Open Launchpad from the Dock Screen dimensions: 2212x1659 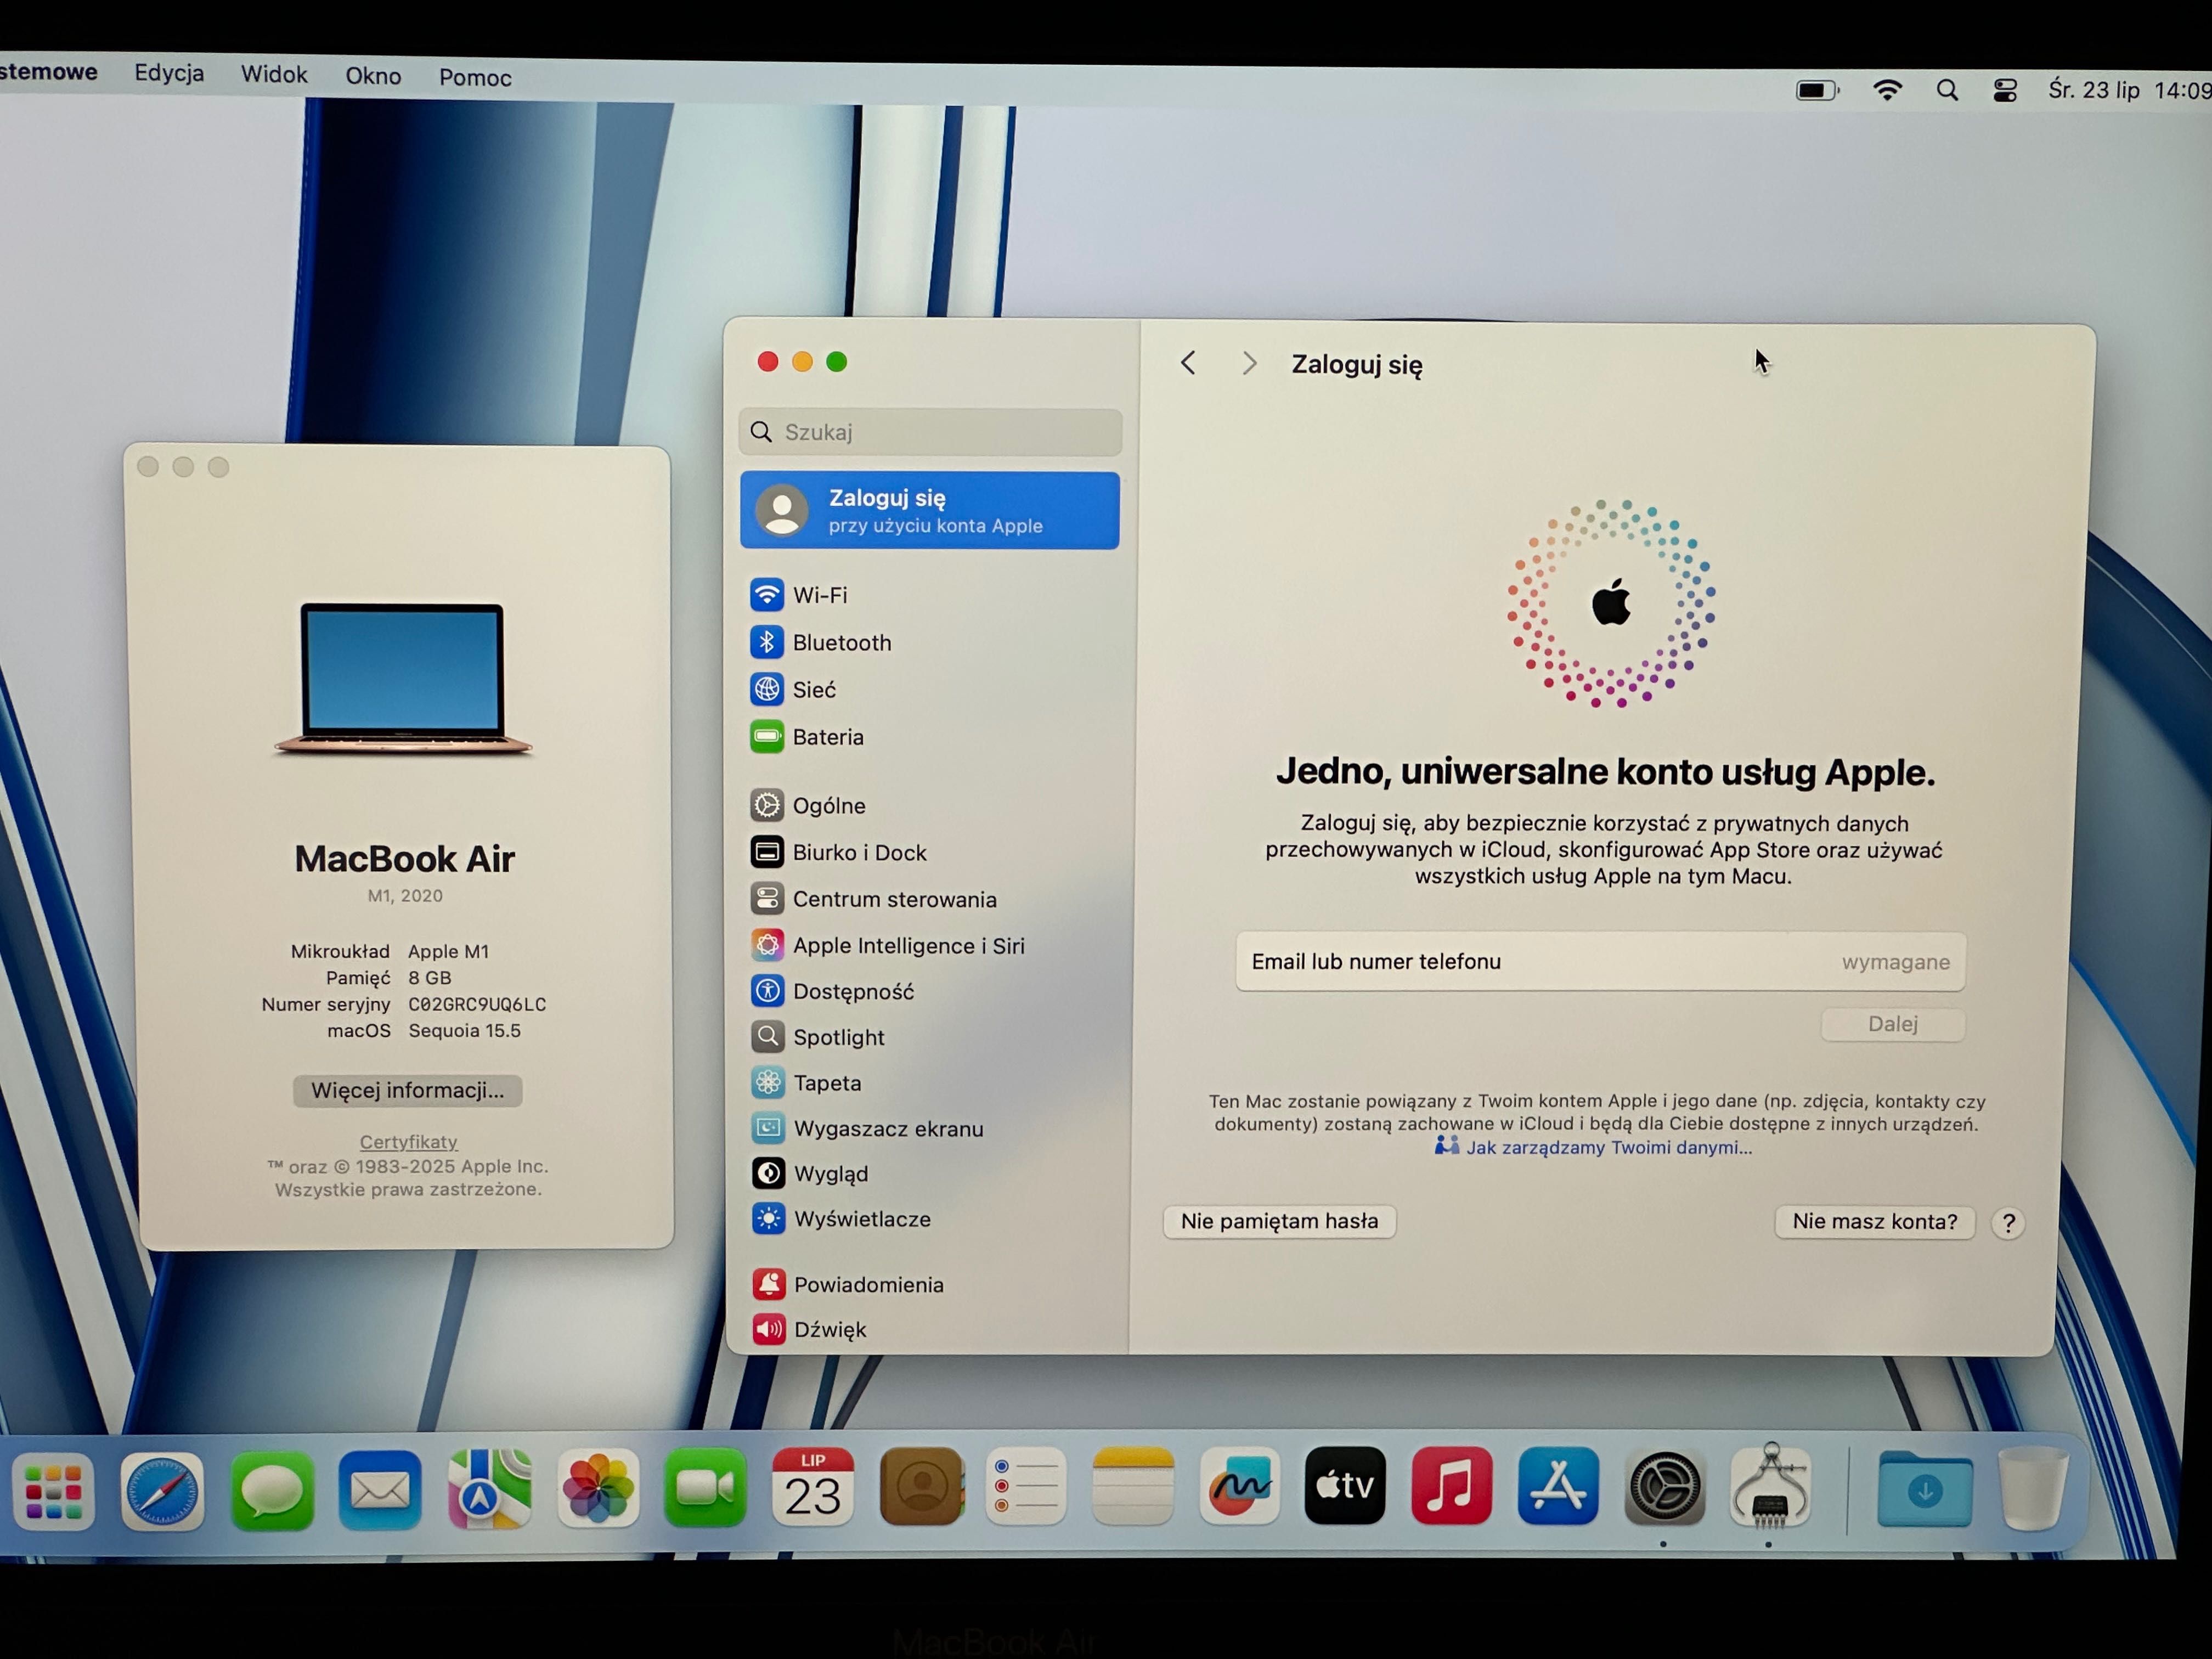tap(54, 1491)
